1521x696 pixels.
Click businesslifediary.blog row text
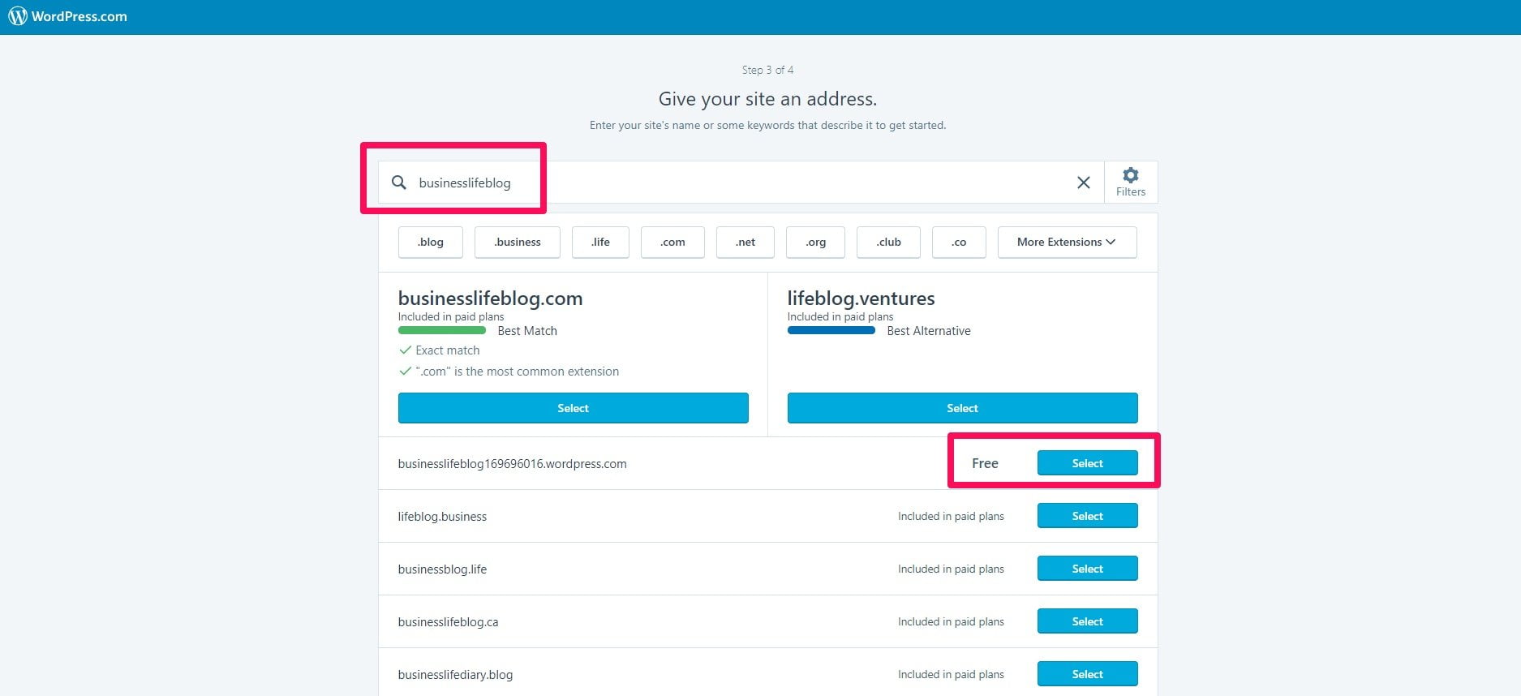click(x=455, y=675)
